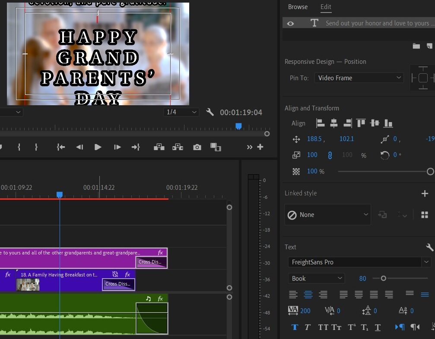This screenshot has height=339, width=435.
Task: Click the position X value 188.5
Action: [314, 139]
